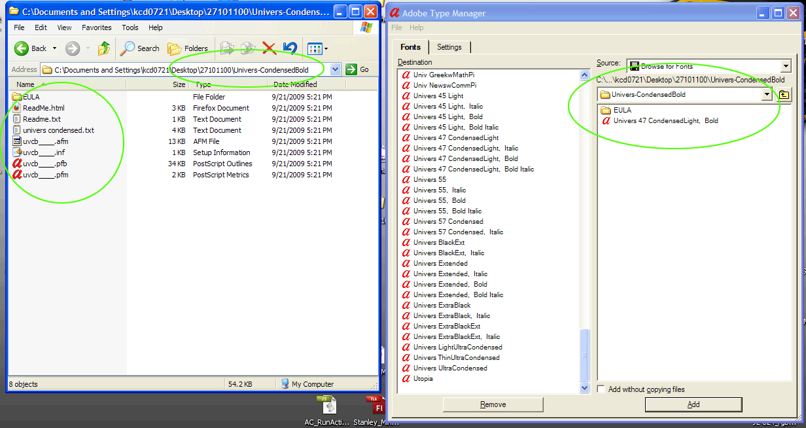Open the Tools menu in Explorer

pos(130,27)
